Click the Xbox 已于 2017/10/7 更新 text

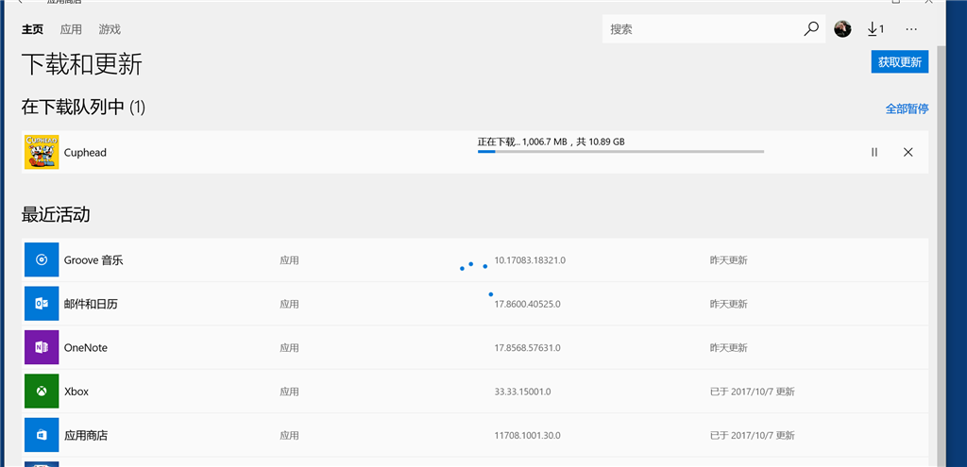click(x=753, y=392)
